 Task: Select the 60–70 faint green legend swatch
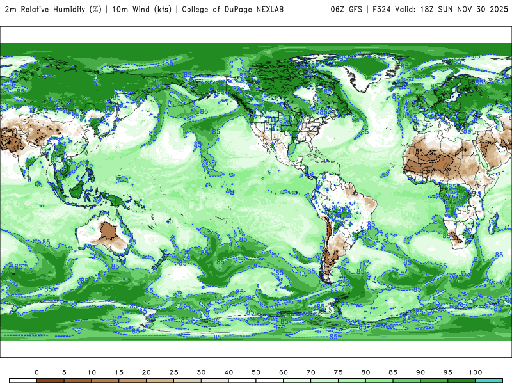(297, 381)
